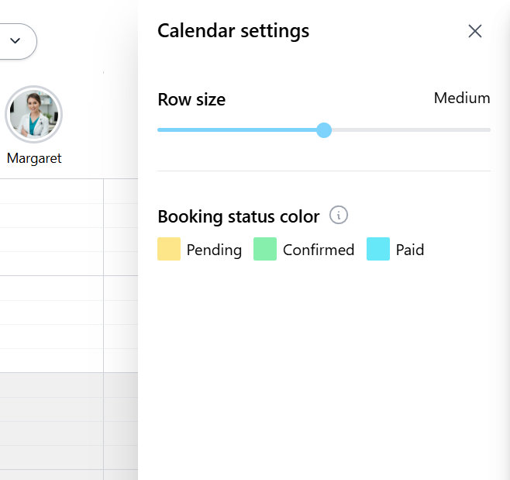Click the Paid status label

pos(409,250)
